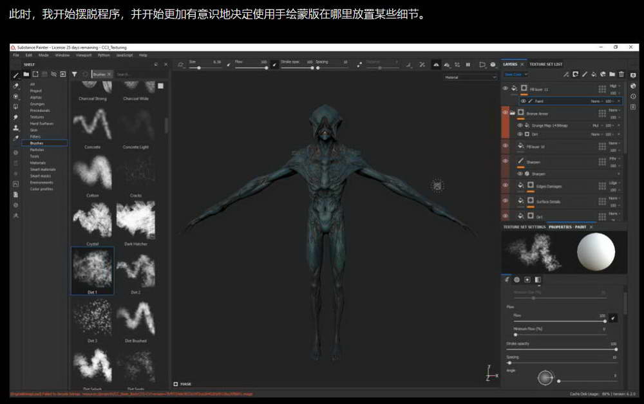Click the pause rendering icon
Image resolution: width=644 pixels, height=404 pixels.
[x=468, y=64]
